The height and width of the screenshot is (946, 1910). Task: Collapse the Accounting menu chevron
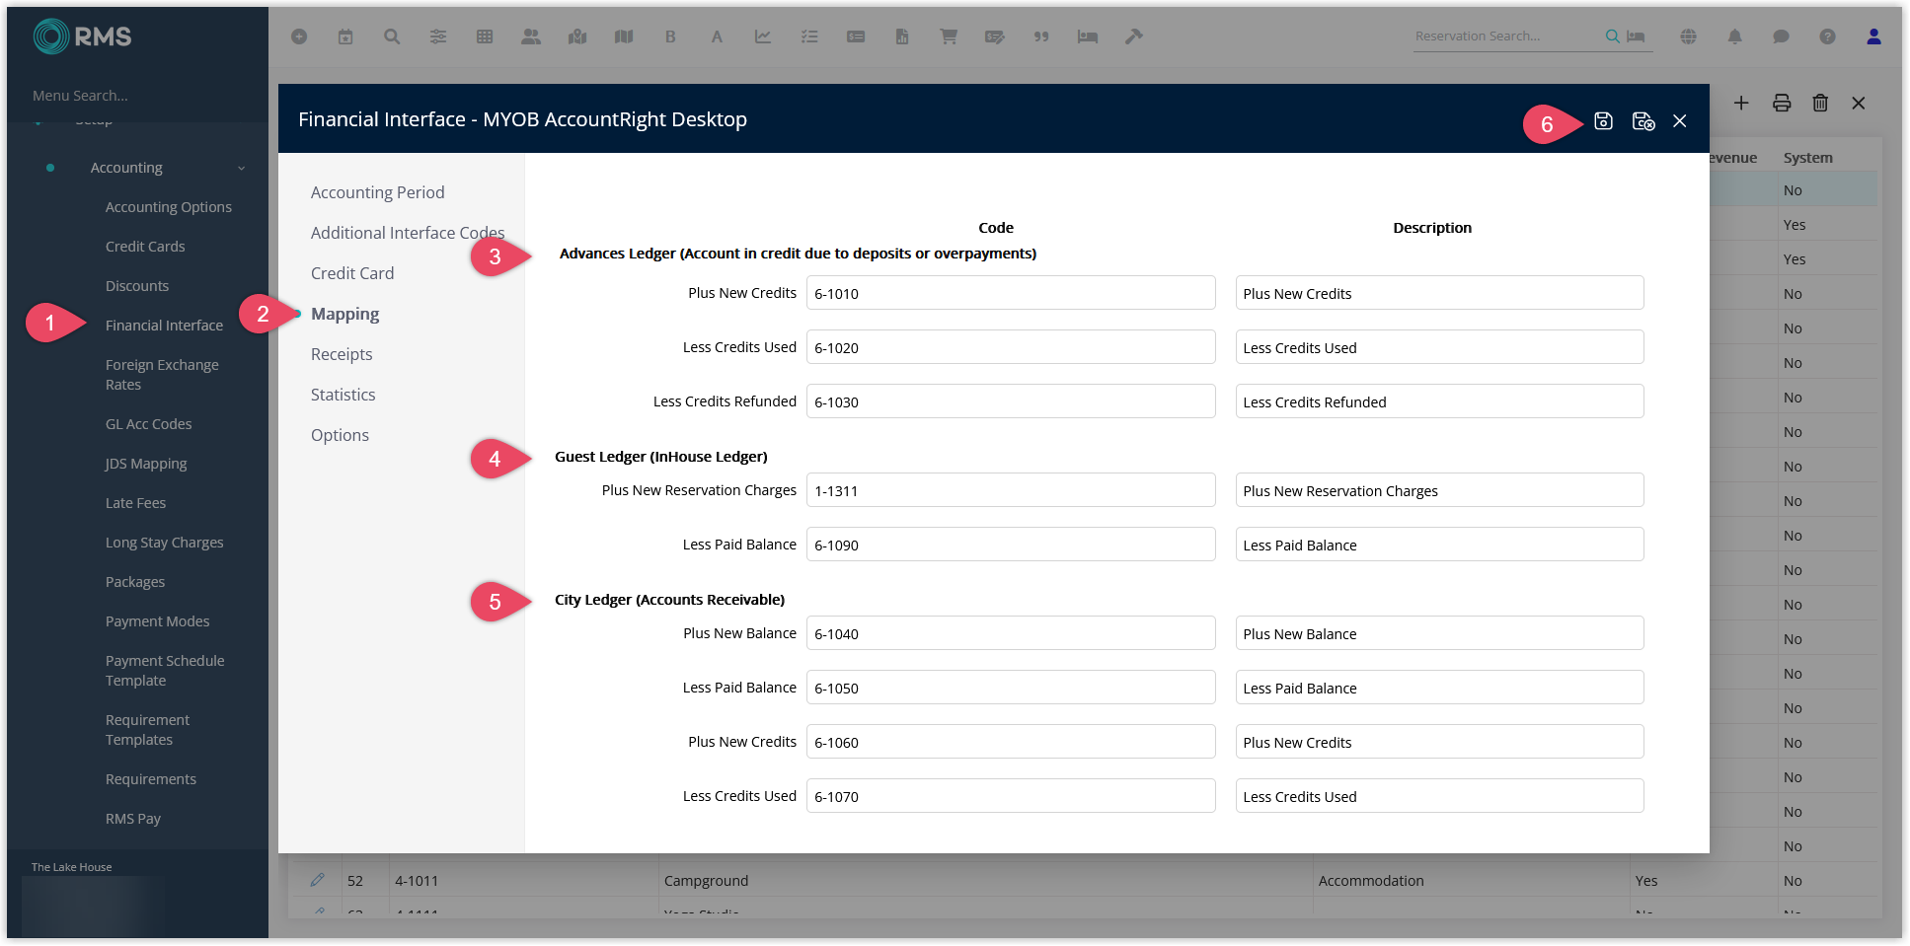click(242, 169)
